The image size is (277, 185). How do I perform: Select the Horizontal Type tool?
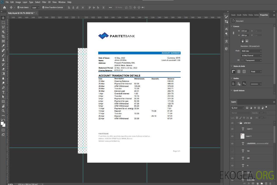point(3,92)
